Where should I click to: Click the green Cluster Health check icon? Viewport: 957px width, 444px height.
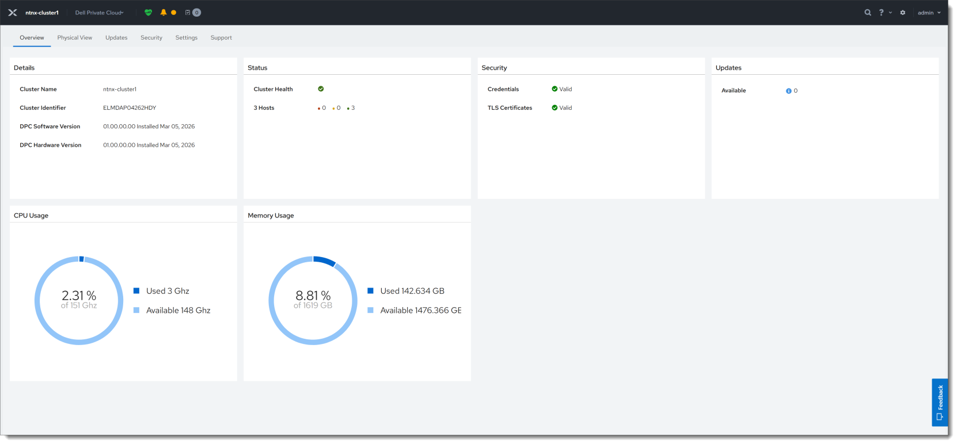[321, 89]
